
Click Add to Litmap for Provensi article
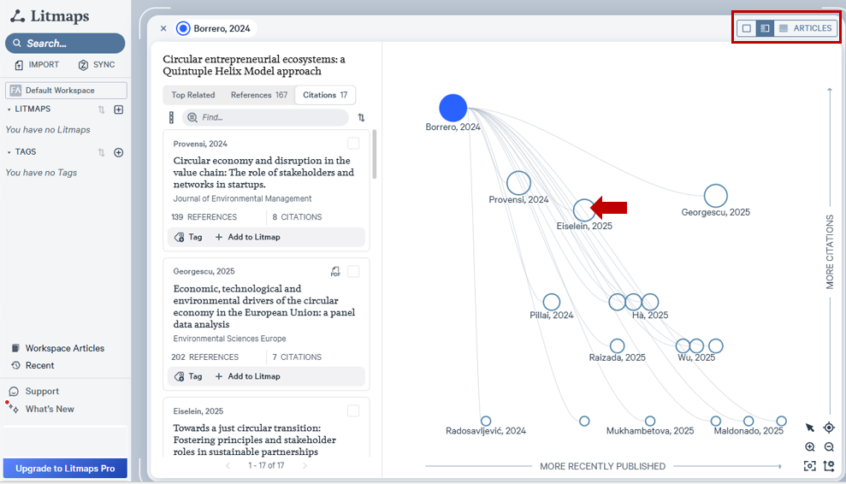coord(247,237)
